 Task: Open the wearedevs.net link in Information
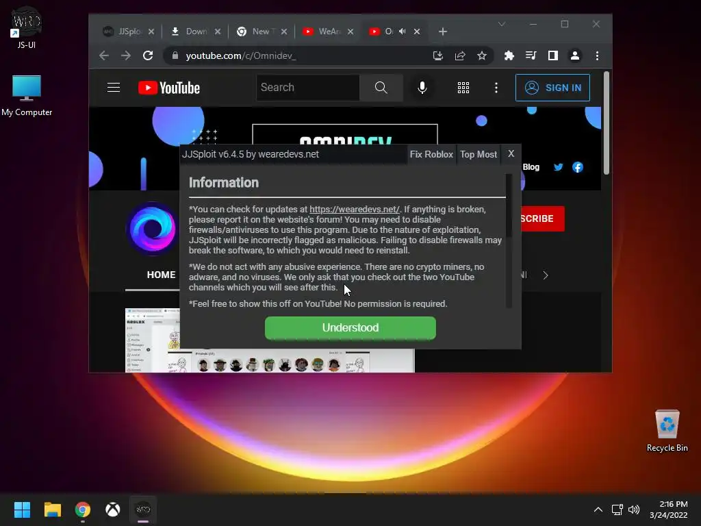pos(354,210)
